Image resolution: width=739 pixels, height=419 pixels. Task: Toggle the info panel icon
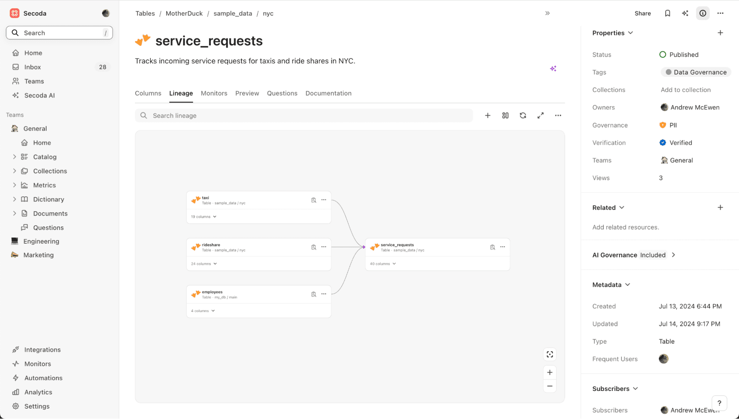point(703,13)
